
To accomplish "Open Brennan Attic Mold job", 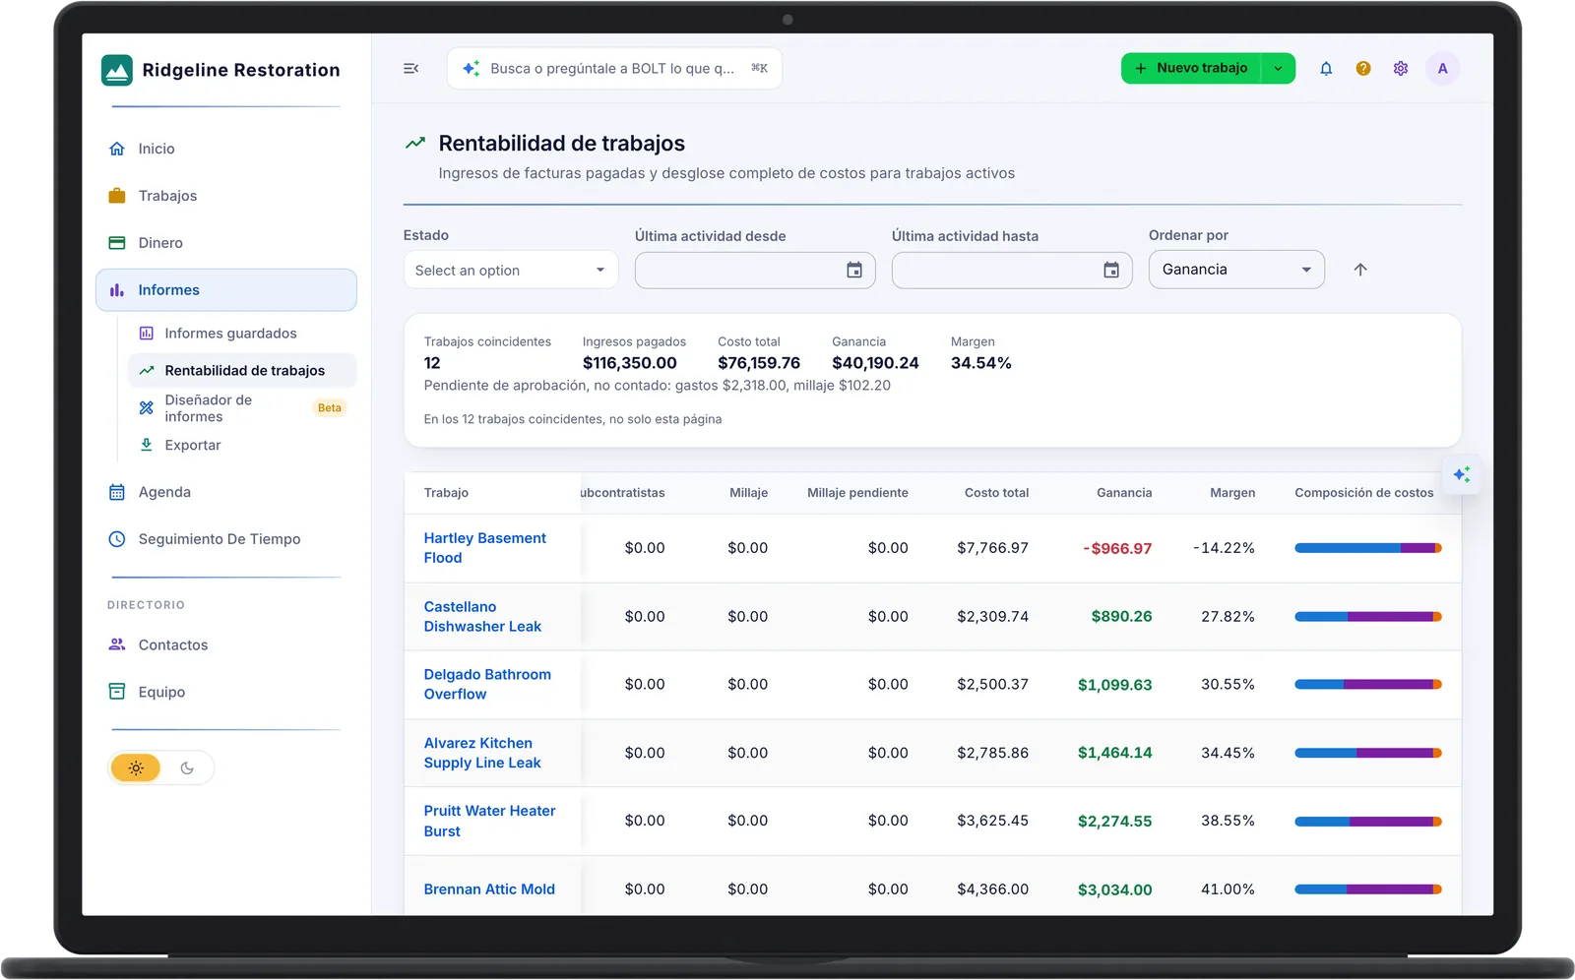I will coord(489,889).
